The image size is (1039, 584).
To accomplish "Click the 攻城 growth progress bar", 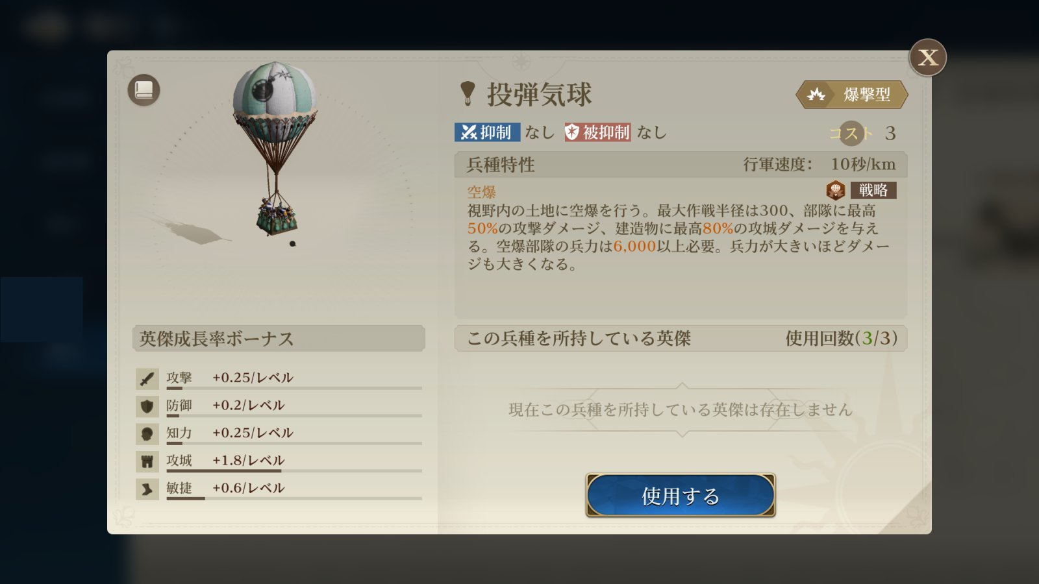I will [x=294, y=471].
